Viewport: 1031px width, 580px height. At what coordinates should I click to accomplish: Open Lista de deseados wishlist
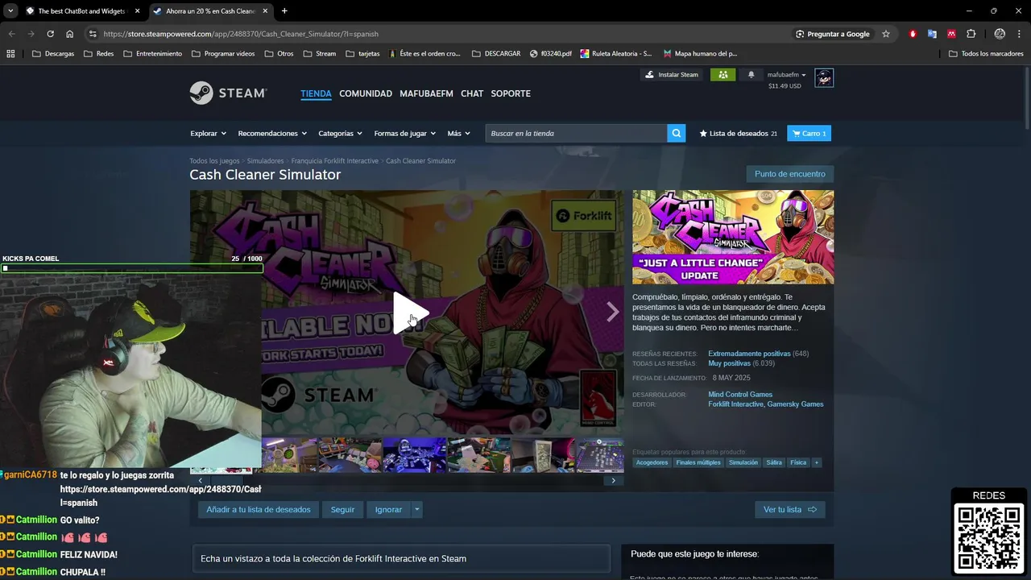click(738, 134)
